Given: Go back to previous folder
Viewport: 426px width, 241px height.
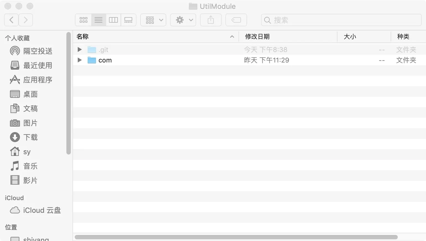Looking at the screenshot, I should 11,20.
